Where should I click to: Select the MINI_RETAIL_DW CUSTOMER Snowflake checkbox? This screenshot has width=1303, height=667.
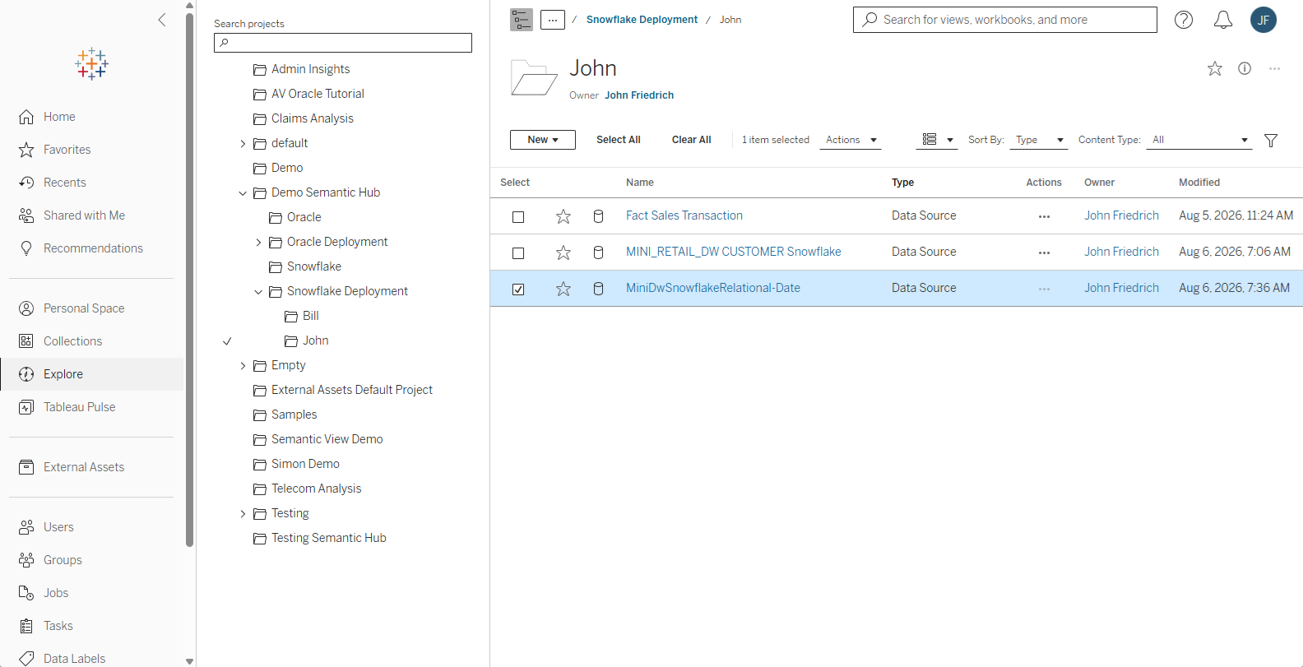[518, 253]
